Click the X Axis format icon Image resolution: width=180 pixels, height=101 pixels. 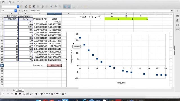pos(74,6)
